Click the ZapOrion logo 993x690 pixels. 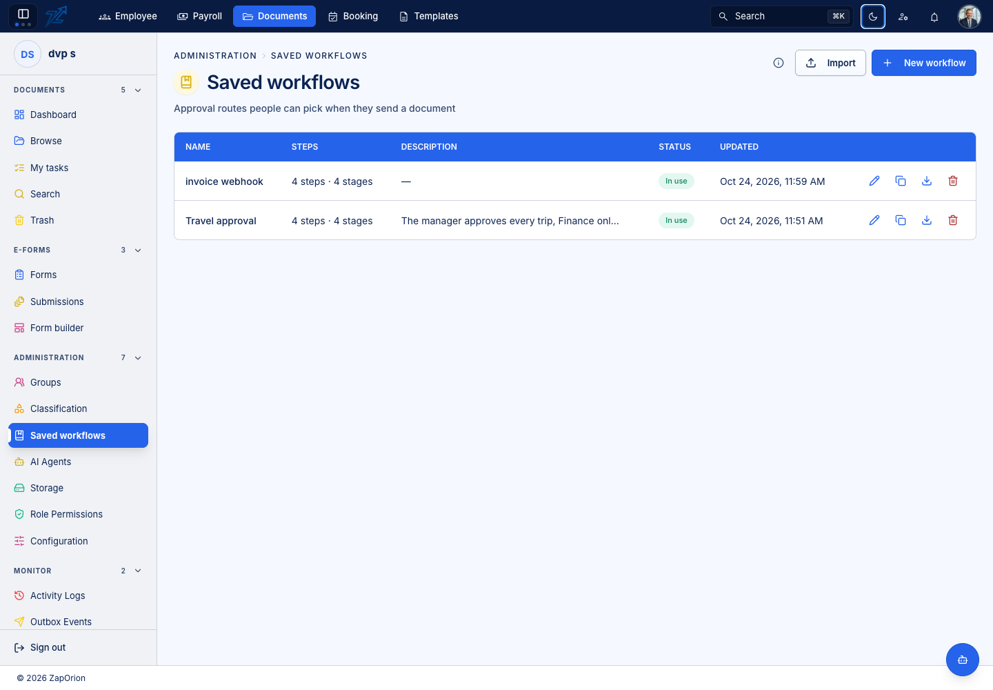57,16
